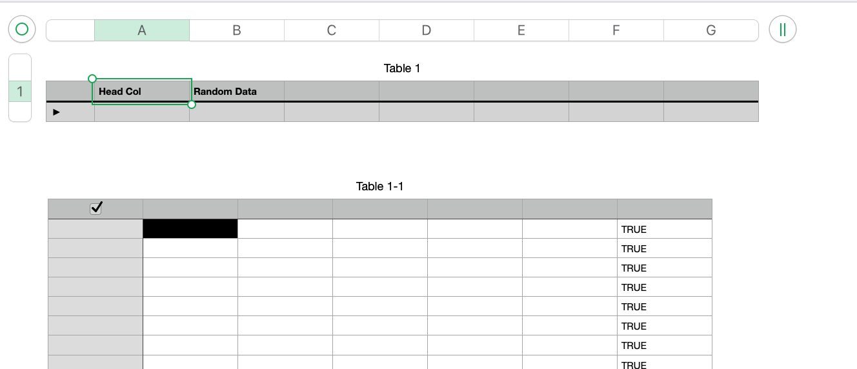Click column D header

tap(427, 30)
